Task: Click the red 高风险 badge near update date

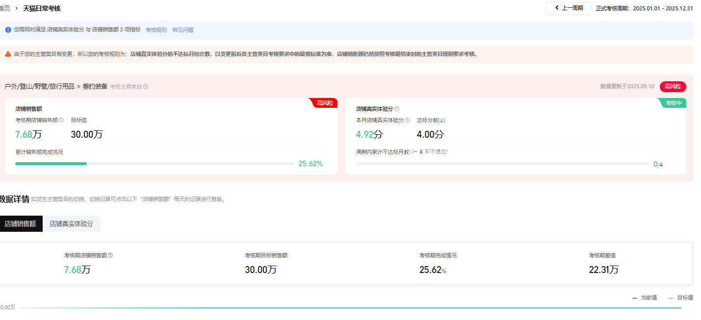Action: coord(673,86)
